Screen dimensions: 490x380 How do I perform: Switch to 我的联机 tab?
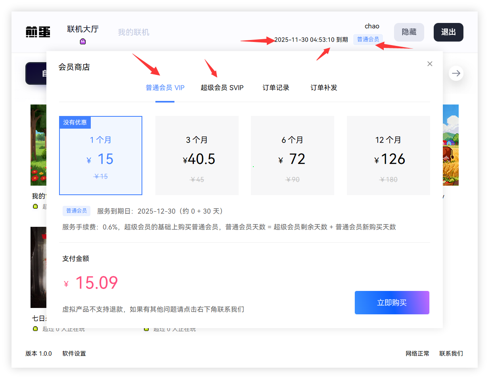[133, 32]
